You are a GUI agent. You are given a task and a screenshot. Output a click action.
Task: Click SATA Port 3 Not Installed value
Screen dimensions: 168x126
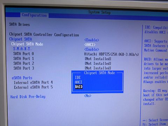coord(98,68)
